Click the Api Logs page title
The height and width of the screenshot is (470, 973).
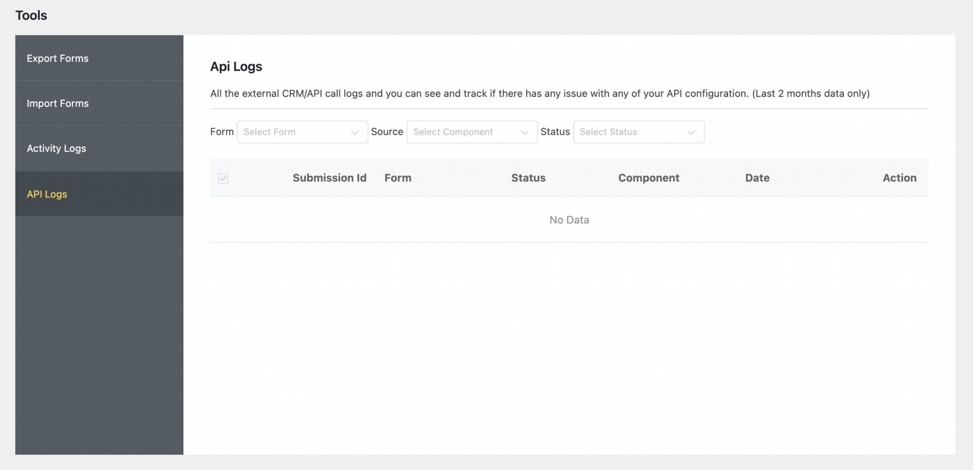(x=236, y=66)
